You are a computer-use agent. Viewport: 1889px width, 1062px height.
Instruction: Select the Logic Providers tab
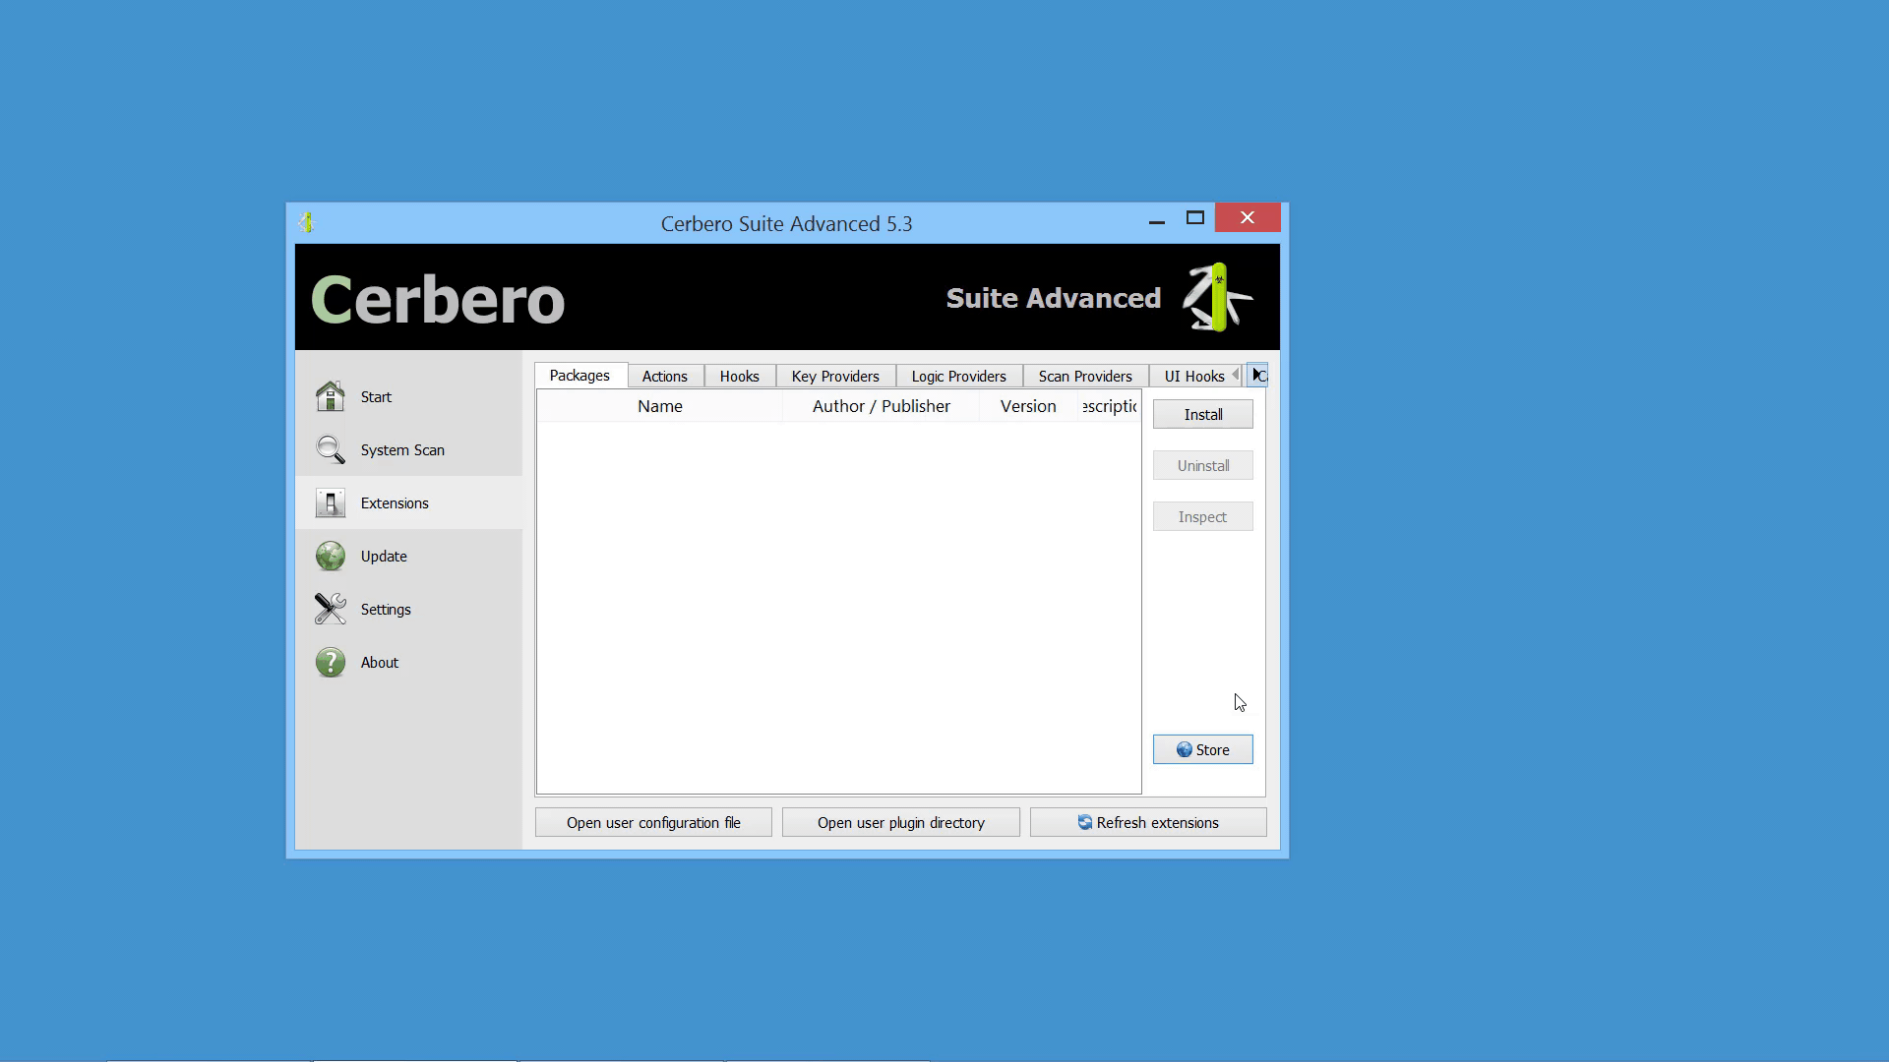pyautogui.click(x=959, y=375)
